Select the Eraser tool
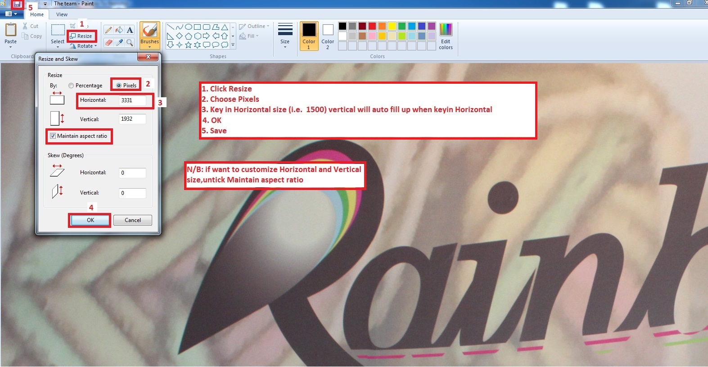This screenshot has height=367, width=708. pyautogui.click(x=108, y=43)
